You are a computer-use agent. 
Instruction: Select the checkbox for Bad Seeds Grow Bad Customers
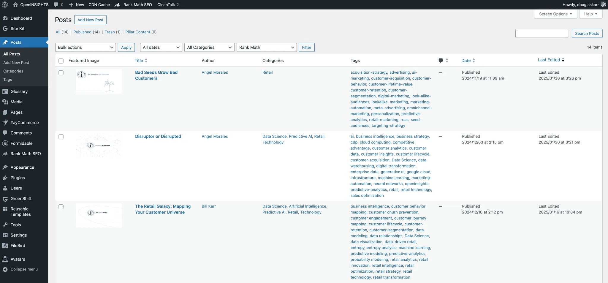pos(61,73)
